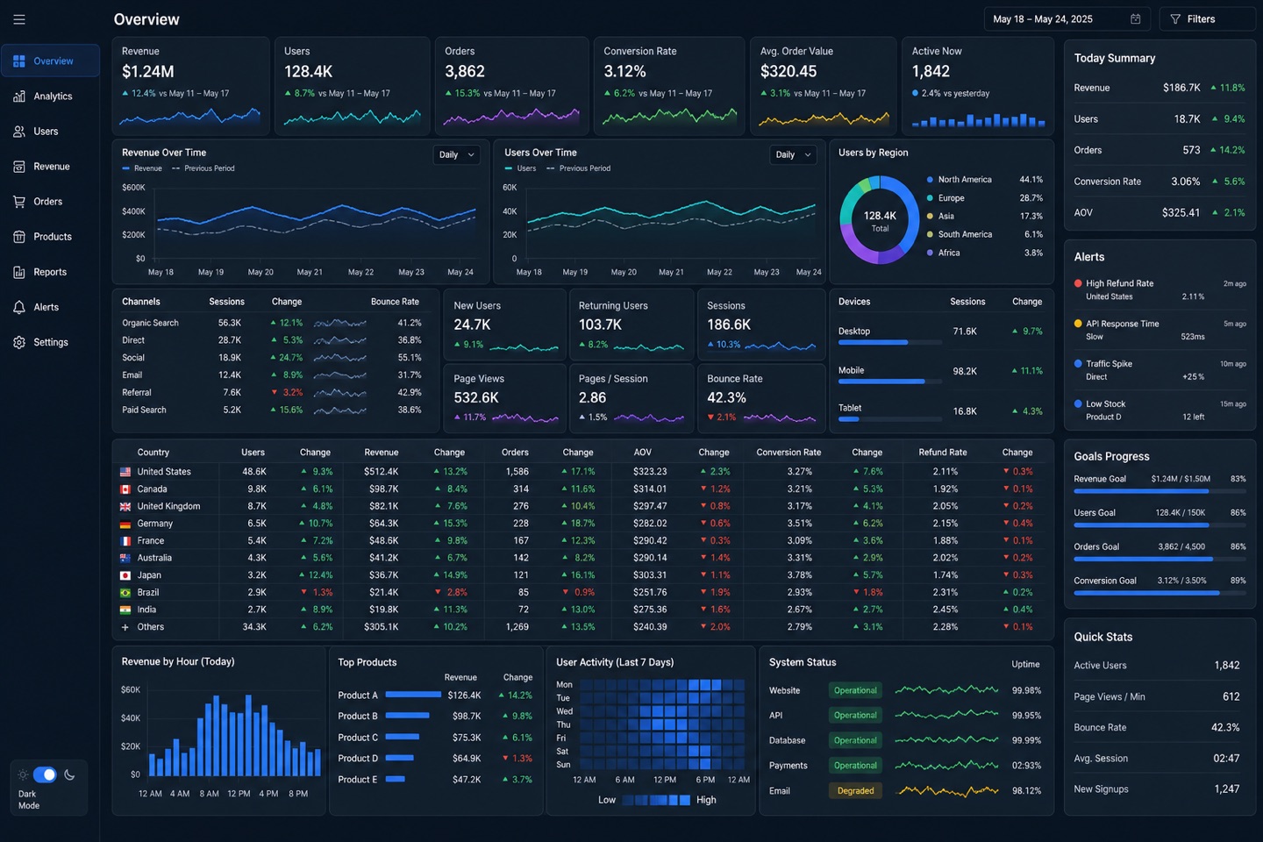1263x842 pixels.
Task: Open the Revenue sidebar menu item
Action: click(50, 167)
